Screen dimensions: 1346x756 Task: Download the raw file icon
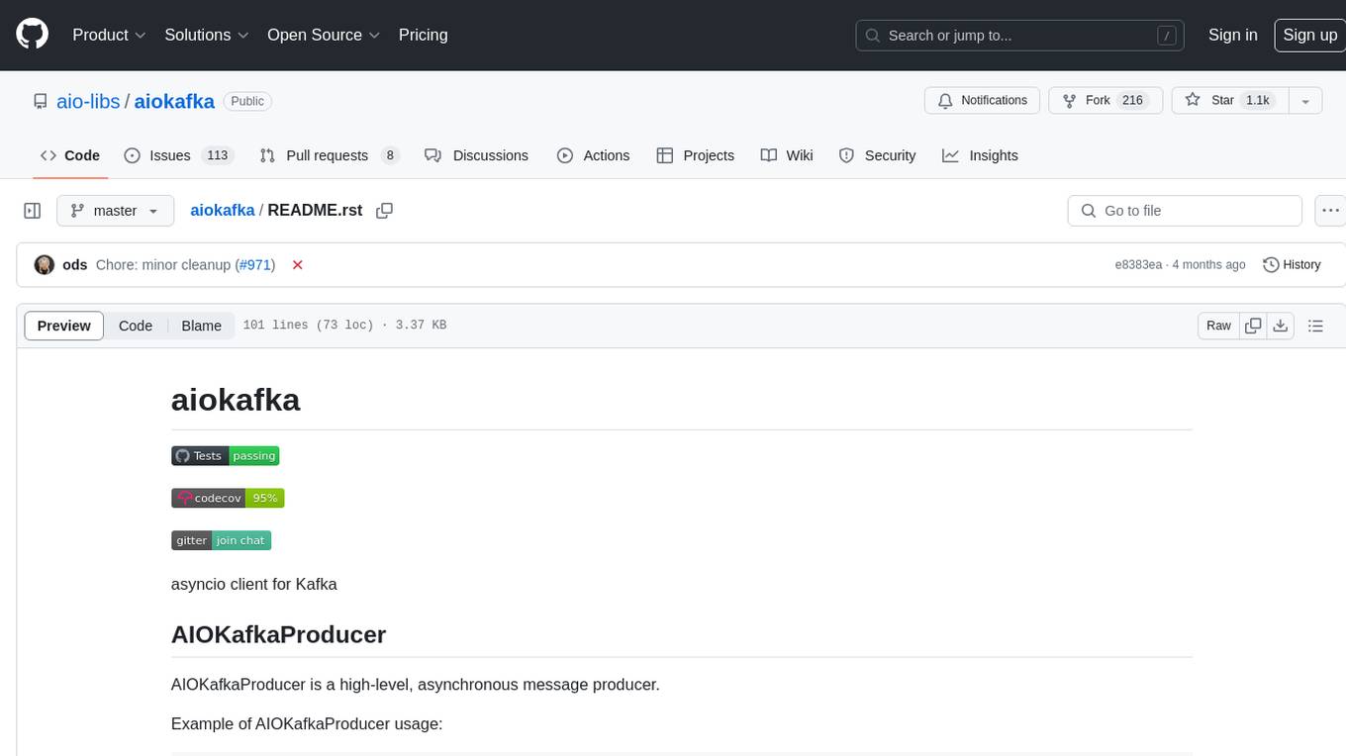pyautogui.click(x=1281, y=326)
